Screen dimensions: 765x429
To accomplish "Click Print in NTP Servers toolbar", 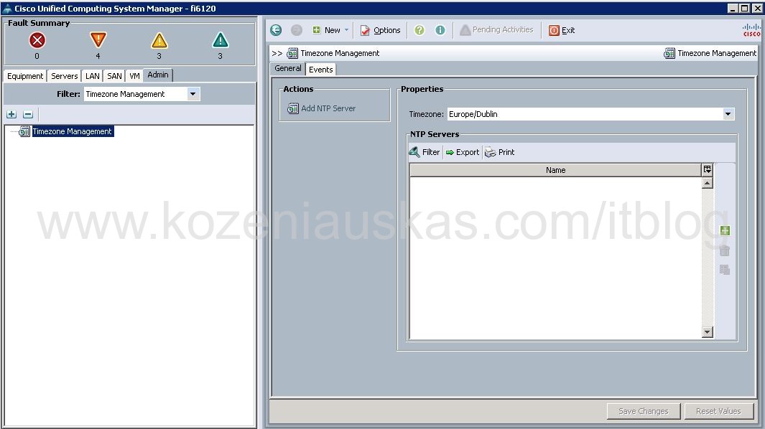I will coord(500,152).
